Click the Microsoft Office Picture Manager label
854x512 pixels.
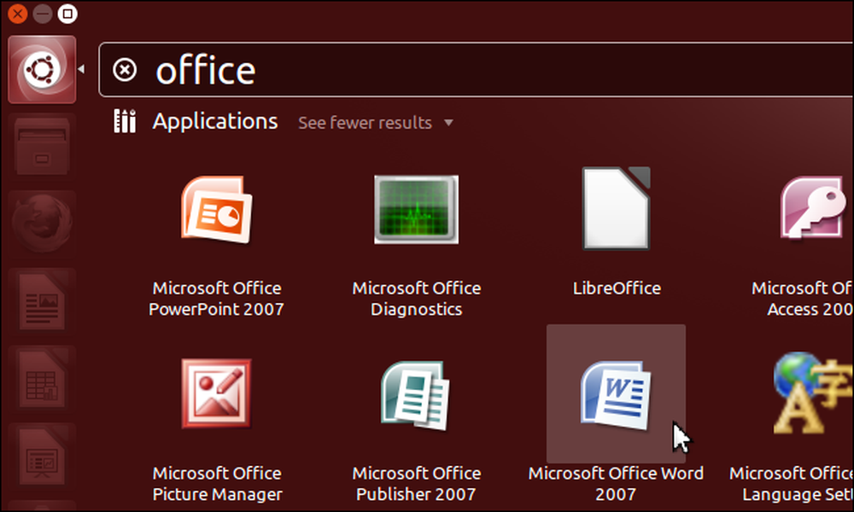[217, 483]
